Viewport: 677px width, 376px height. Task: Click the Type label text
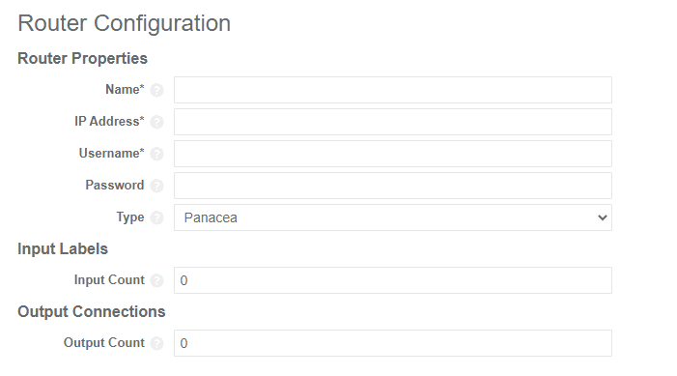pyautogui.click(x=130, y=217)
